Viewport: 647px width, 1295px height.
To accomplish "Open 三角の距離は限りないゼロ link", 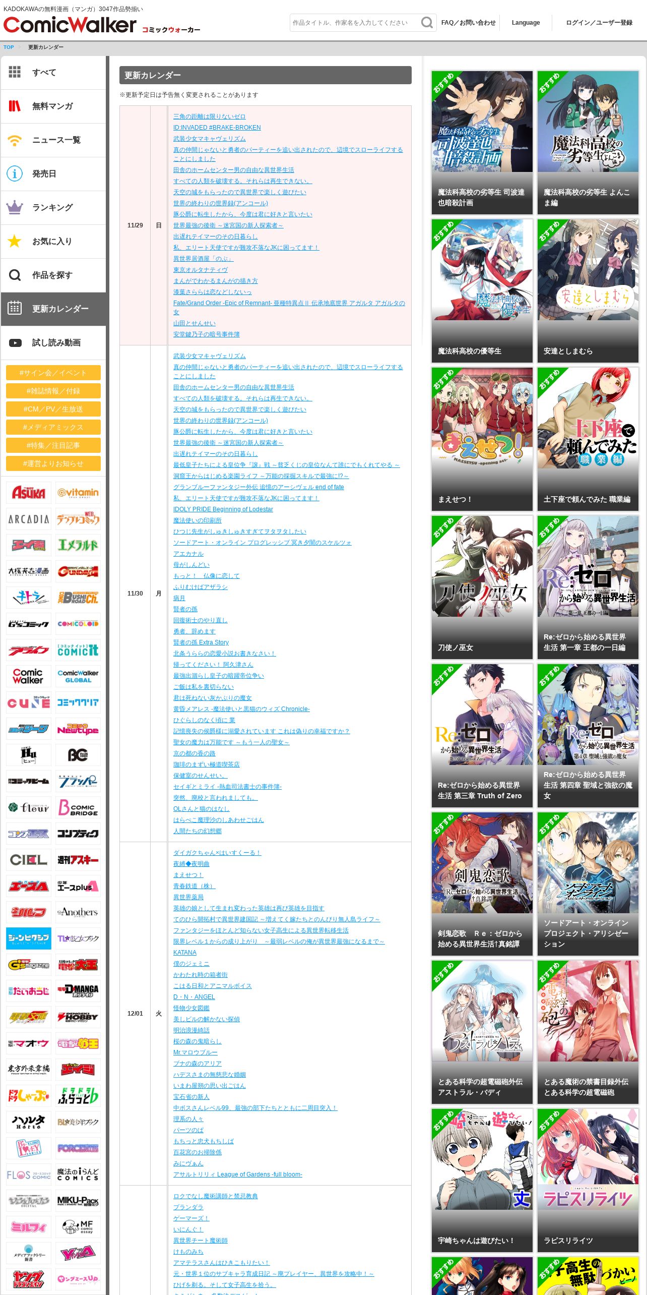I will (x=209, y=116).
